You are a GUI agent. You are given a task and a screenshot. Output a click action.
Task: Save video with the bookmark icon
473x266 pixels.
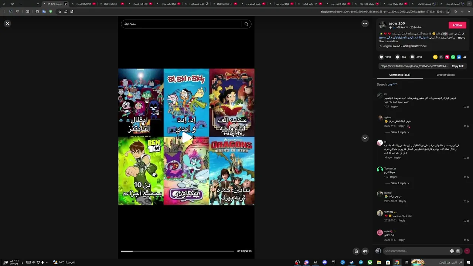pyautogui.click(x=412, y=57)
